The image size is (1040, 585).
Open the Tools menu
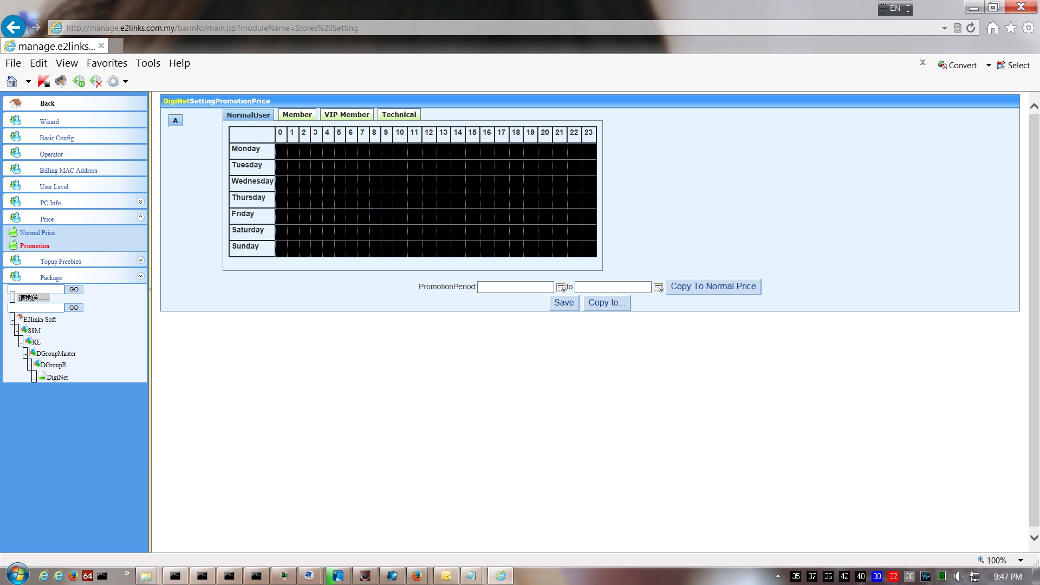point(148,63)
